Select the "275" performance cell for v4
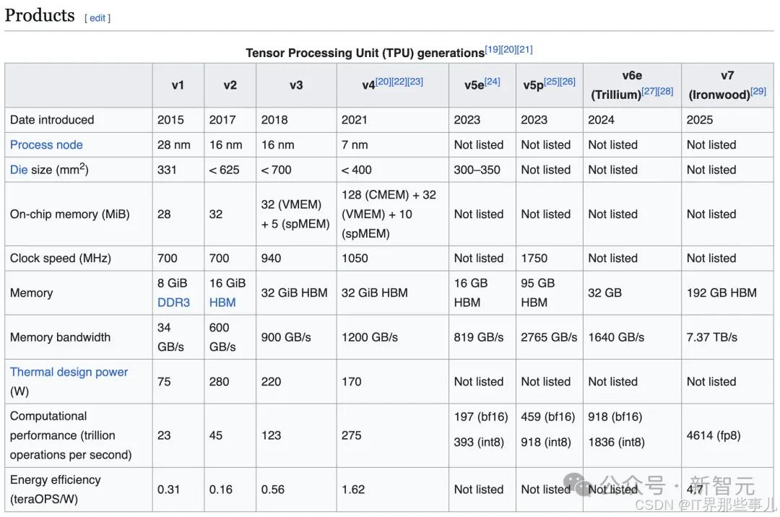The width and height of the screenshot is (780, 517). coord(392,435)
